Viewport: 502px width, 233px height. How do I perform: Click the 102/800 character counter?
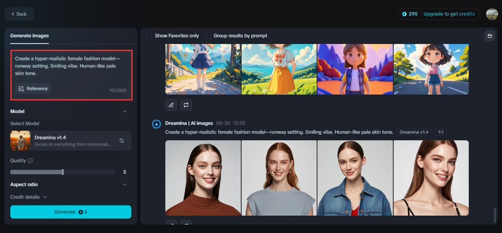click(x=118, y=90)
